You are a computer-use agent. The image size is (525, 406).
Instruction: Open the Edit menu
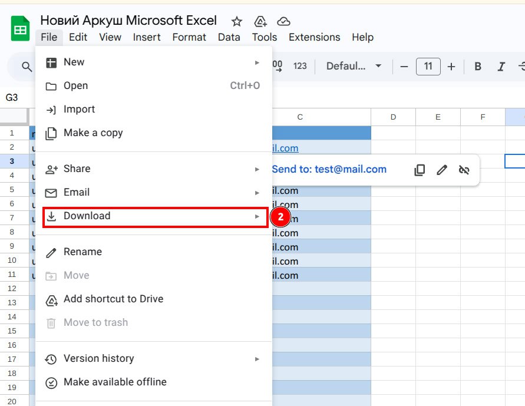[x=78, y=37]
